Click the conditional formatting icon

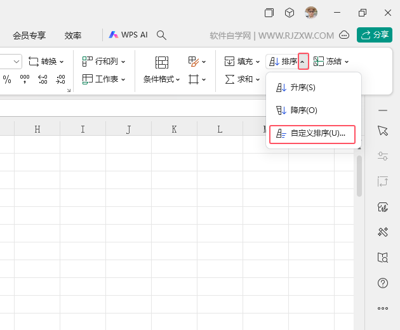[x=162, y=62]
